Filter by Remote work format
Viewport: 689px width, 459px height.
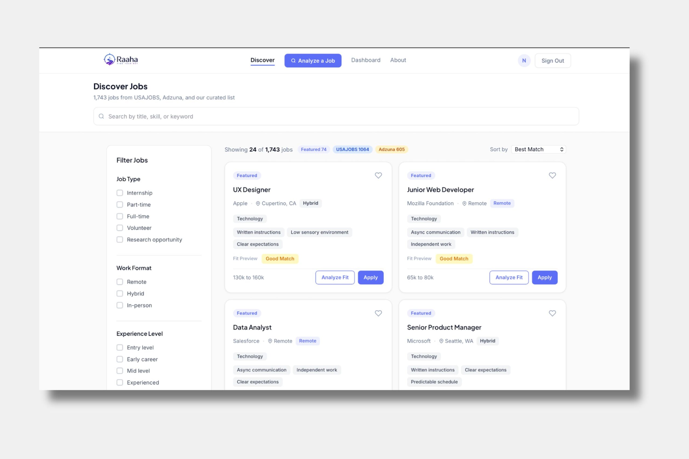(x=120, y=282)
